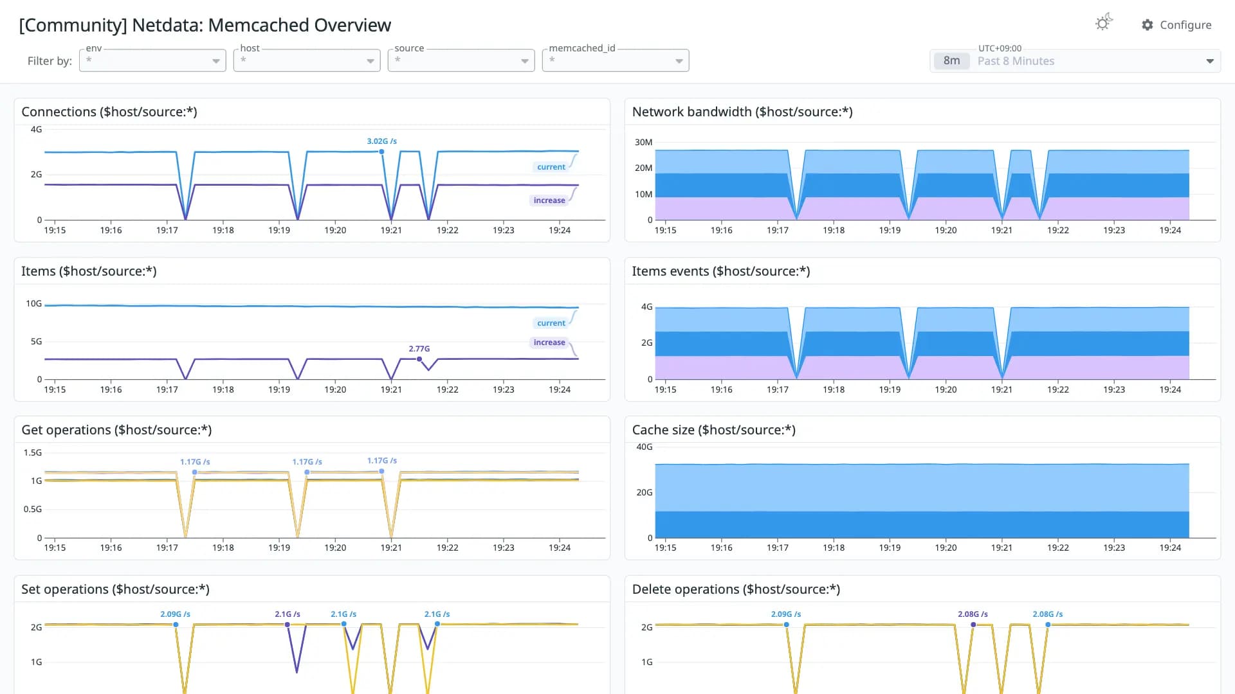This screenshot has height=694, width=1235.
Task: Click the increase label in Items chart
Action: coord(549,343)
